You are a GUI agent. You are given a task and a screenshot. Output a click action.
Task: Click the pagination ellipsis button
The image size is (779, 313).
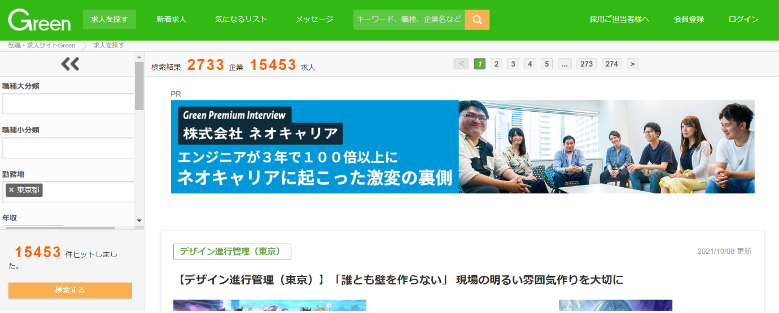click(564, 64)
